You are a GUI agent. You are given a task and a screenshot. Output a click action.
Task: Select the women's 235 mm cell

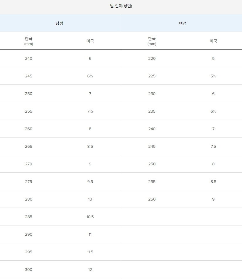152,111
